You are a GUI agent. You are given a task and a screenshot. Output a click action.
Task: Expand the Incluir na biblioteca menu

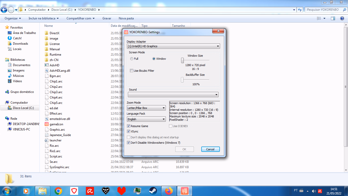coord(44,18)
